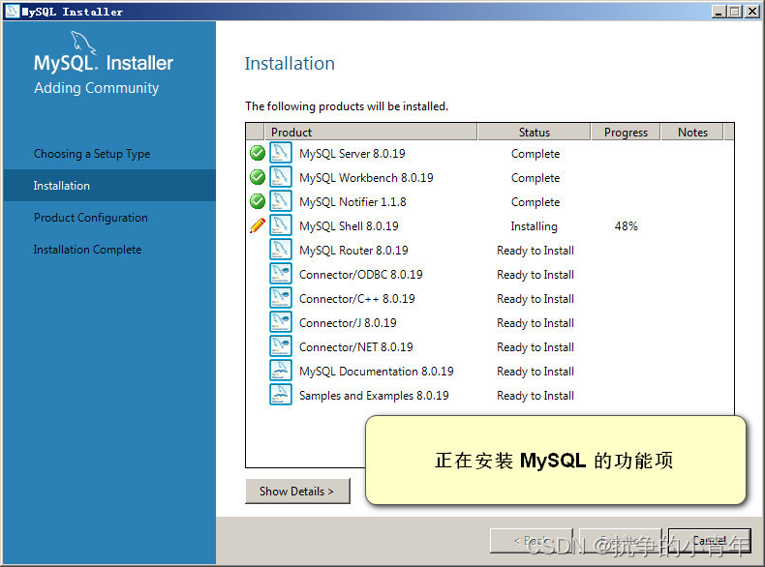The image size is (765, 567).
Task: Click the Samples and Examples 8.0.19 product icon
Action: (281, 395)
